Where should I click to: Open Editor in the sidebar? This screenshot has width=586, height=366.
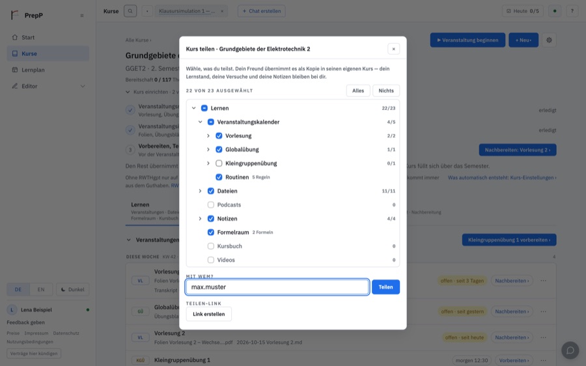click(48, 86)
